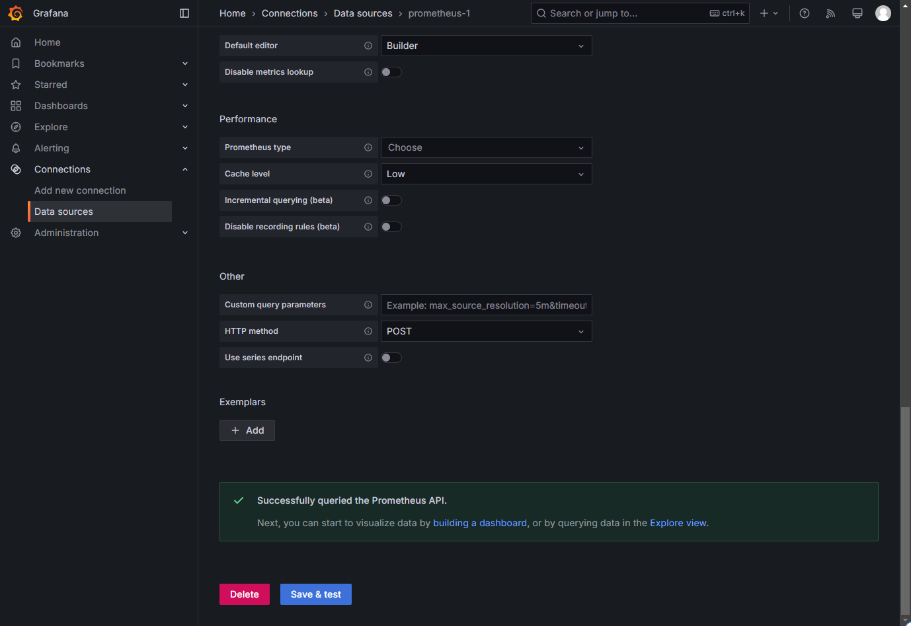Open the Prometheus type Choose dropdown

pyautogui.click(x=486, y=147)
